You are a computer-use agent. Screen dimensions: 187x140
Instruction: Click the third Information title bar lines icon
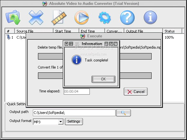pos(77,44)
